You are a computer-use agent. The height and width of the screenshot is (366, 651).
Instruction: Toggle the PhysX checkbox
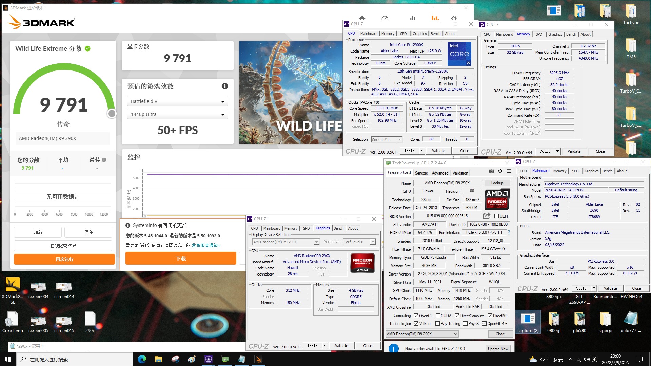(x=465, y=324)
